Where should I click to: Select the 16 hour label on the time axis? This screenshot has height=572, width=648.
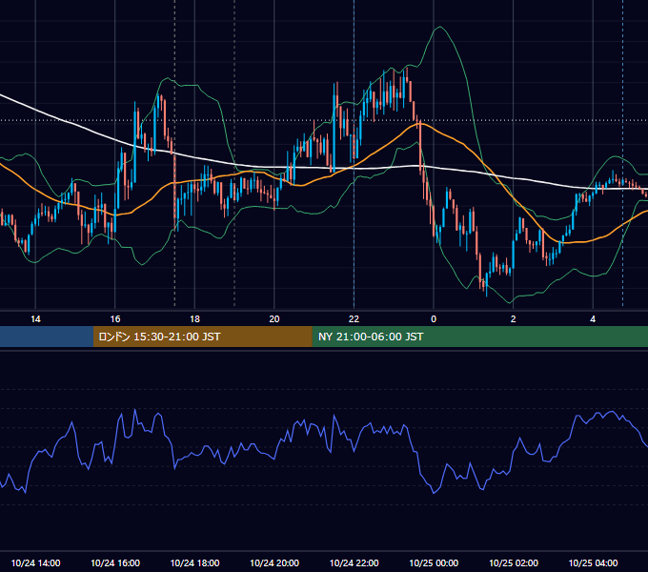[115, 319]
